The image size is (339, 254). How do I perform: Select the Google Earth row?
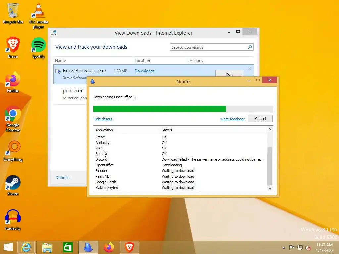coord(180,182)
